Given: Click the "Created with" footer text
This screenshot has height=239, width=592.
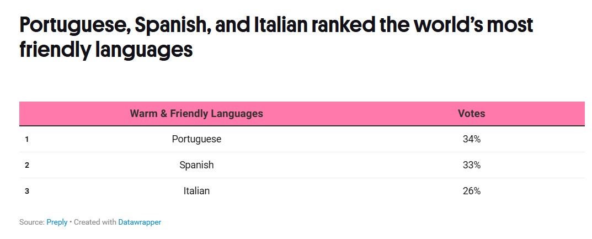Looking at the screenshot, I should point(95,222).
